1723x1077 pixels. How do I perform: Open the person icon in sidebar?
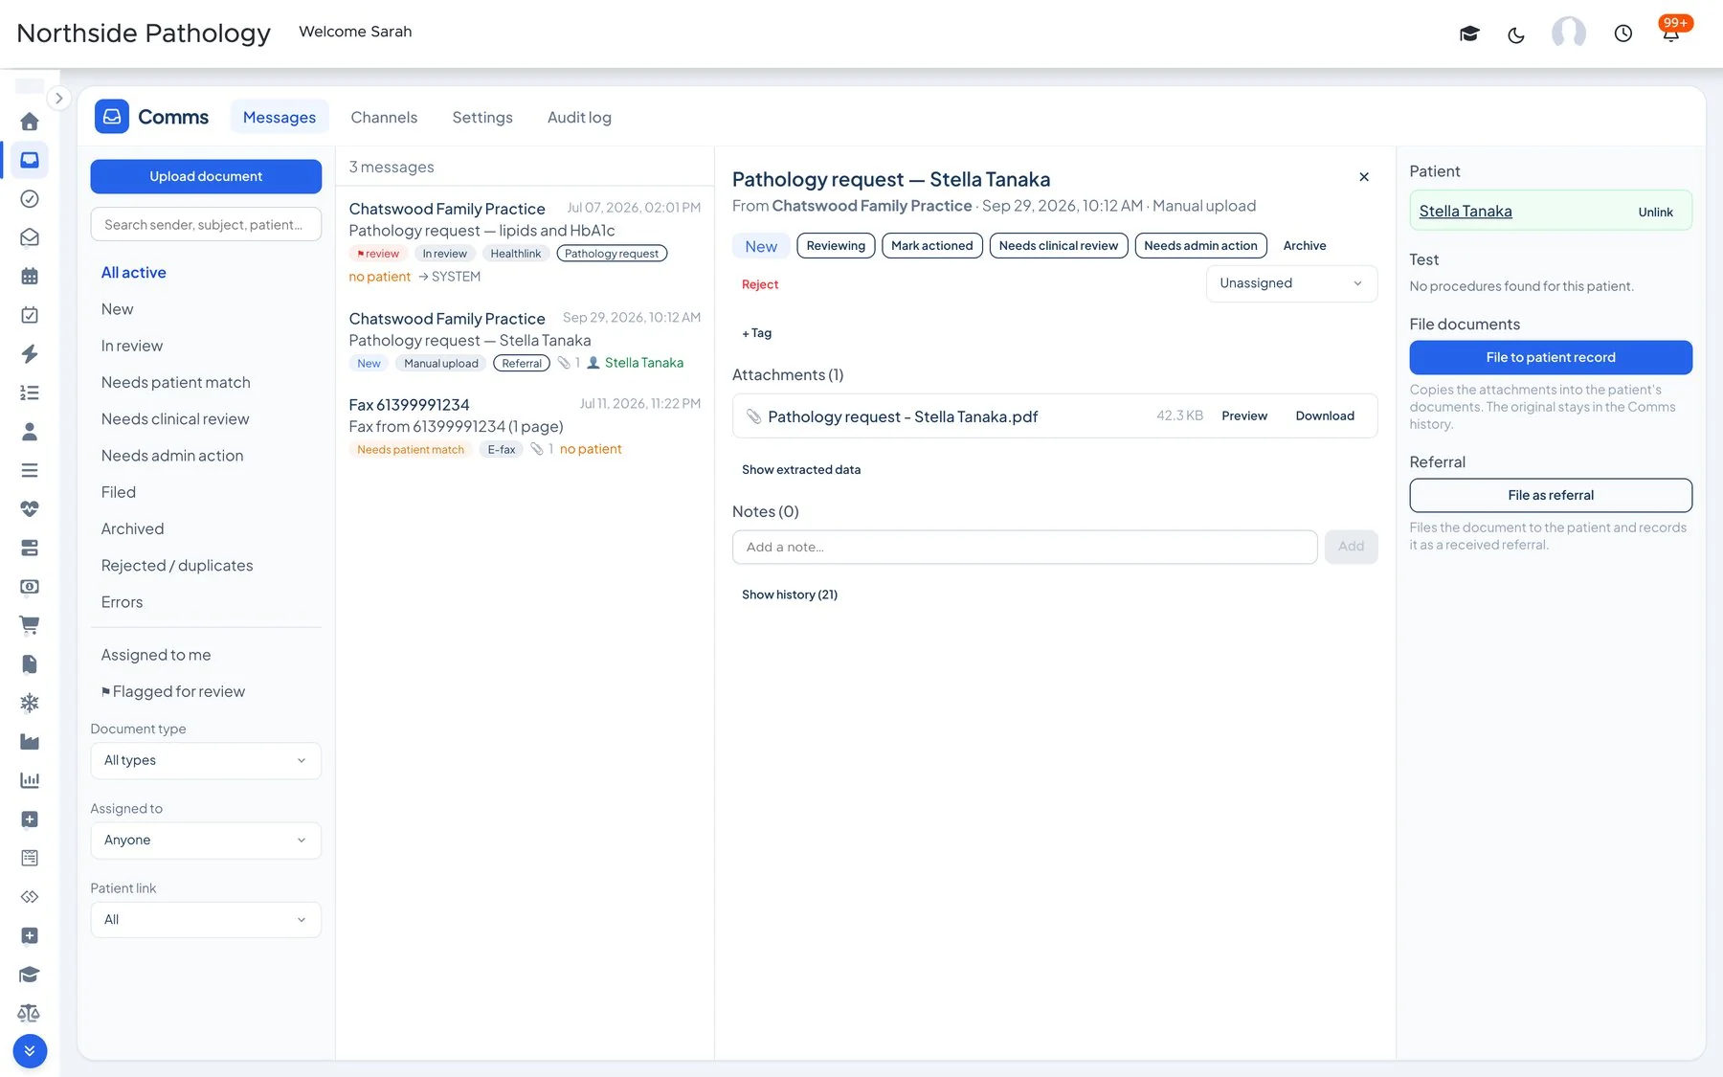pos(30,432)
